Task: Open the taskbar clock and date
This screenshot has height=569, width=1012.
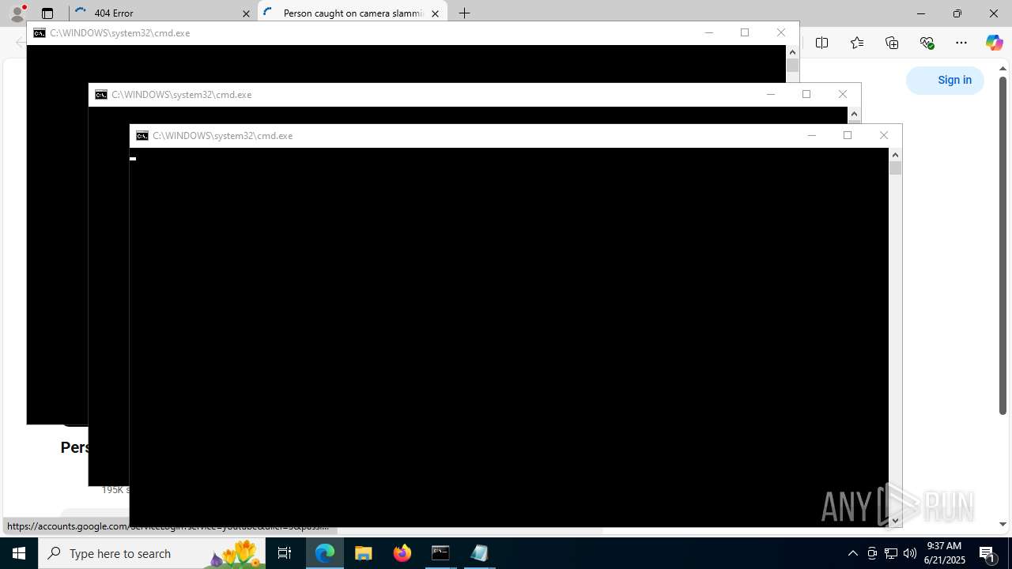Action: (x=944, y=553)
